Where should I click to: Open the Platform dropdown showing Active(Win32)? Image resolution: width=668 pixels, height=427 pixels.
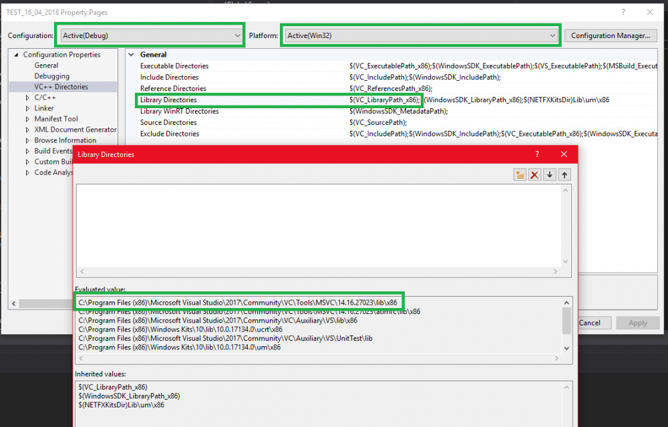552,35
